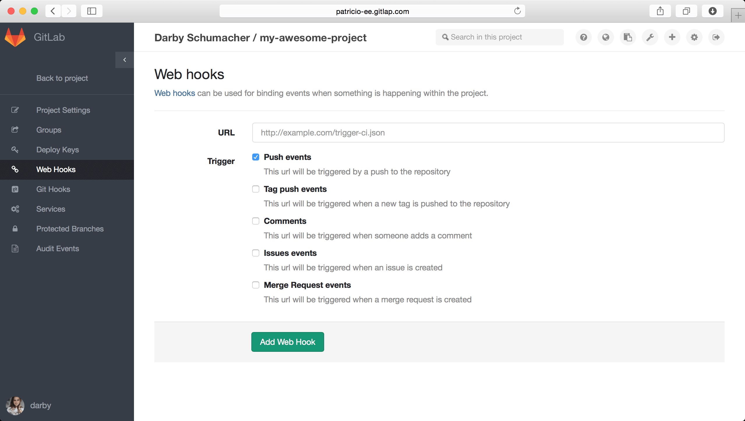Enable Tag push events checkbox
Screen dimensions: 745x421
click(x=255, y=189)
